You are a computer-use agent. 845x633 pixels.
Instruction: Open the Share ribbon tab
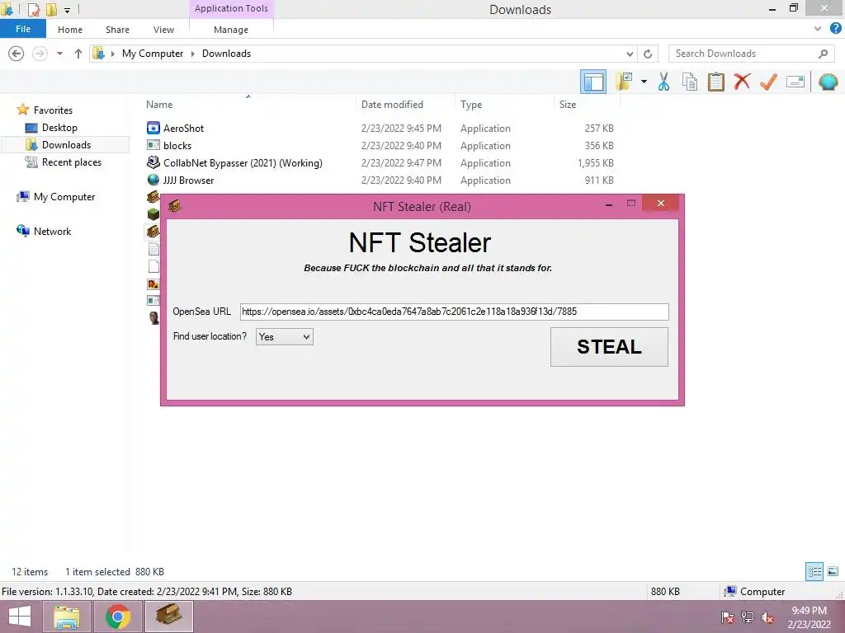coord(117,30)
